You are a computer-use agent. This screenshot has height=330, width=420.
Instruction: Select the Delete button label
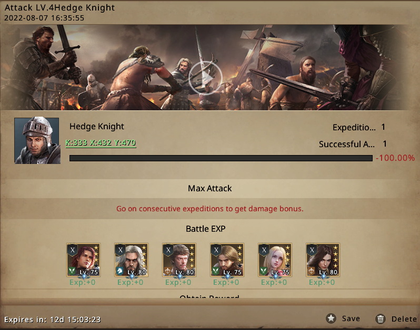[x=404, y=319]
